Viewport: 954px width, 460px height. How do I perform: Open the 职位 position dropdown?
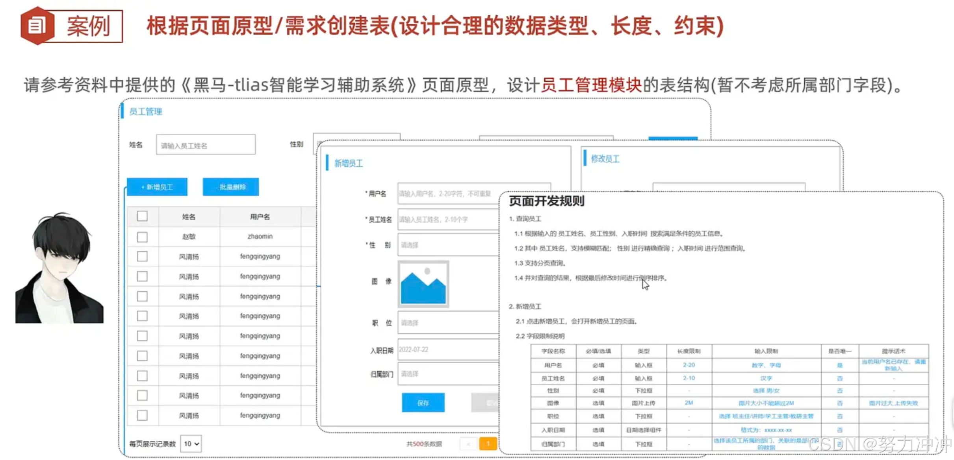coord(448,323)
